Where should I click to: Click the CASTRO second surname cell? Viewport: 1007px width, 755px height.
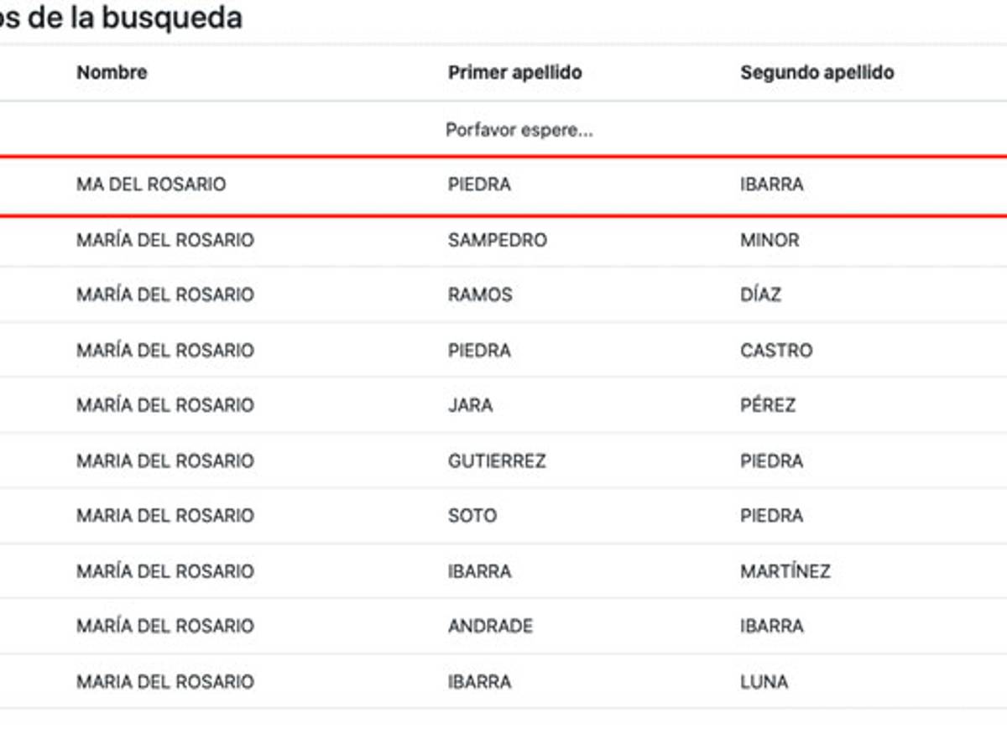coord(776,351)
